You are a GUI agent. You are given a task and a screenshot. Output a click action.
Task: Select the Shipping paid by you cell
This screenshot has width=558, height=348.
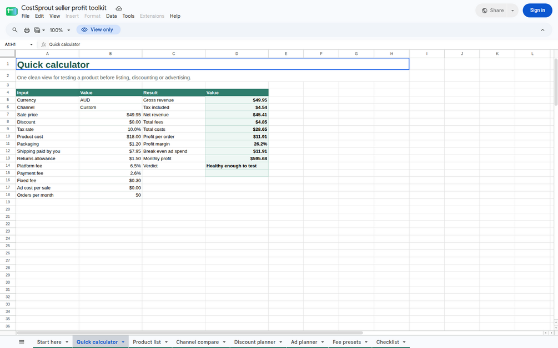pos(47,151)
